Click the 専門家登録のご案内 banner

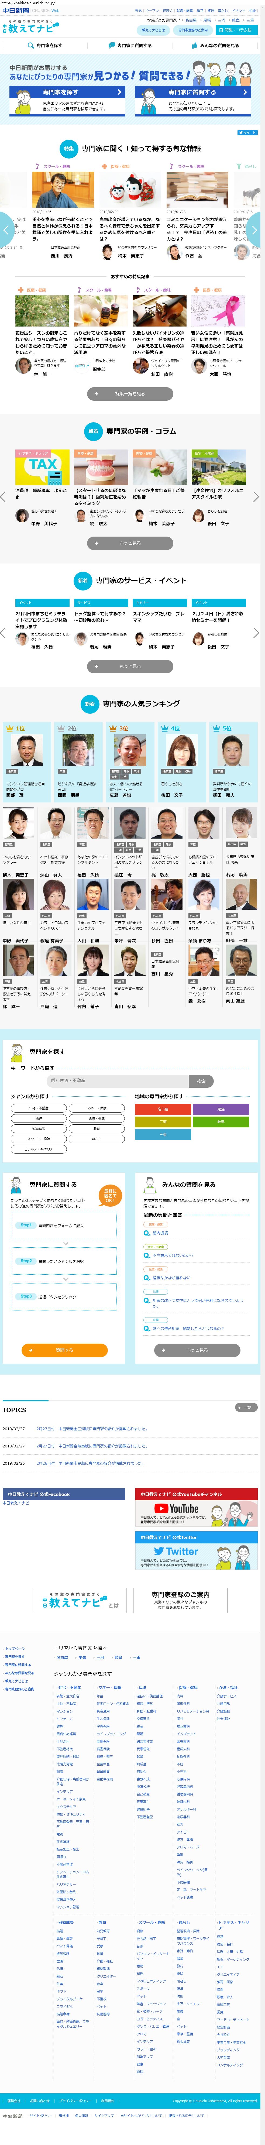click(181, 1600)
